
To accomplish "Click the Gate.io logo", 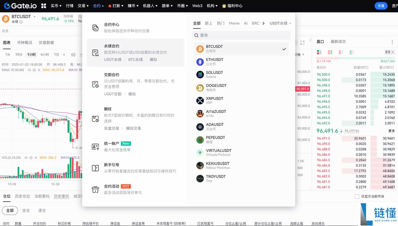I will (x=21, y=6).
